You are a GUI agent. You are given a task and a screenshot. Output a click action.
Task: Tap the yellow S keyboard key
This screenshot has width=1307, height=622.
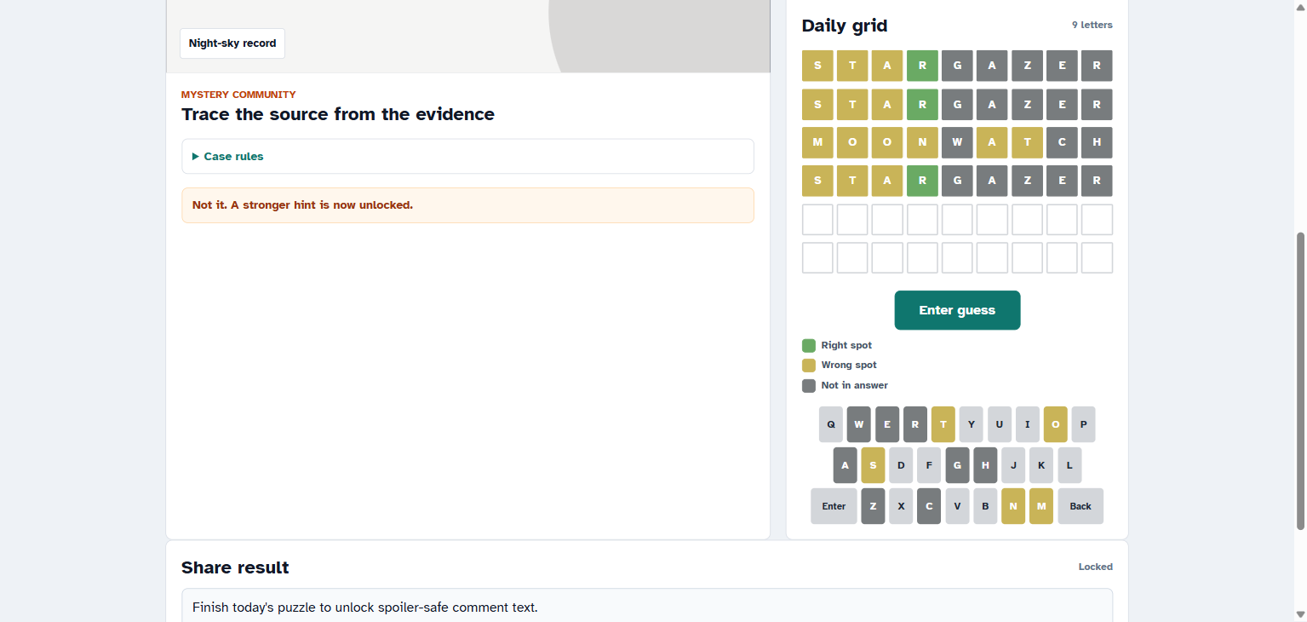tap(873, 465)
